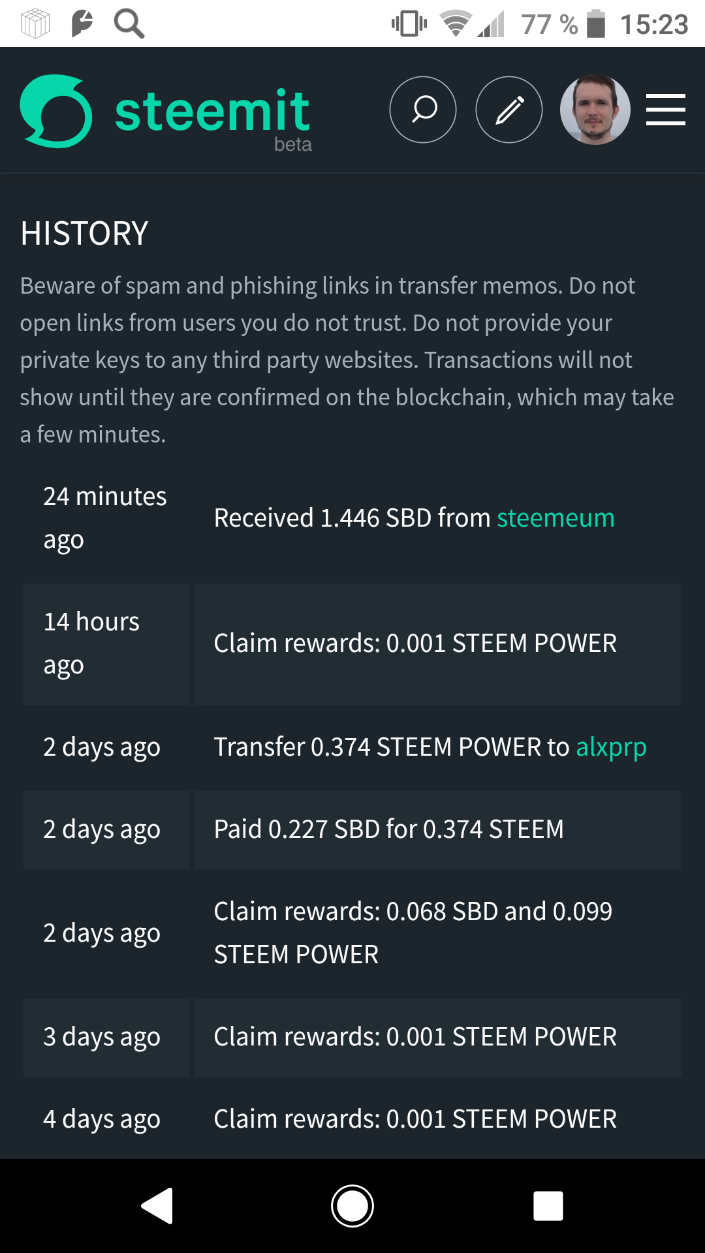The height and width of the screenshot is (1253, 705).
Task: Open the user profile avatar
Action: pos(595,110)
